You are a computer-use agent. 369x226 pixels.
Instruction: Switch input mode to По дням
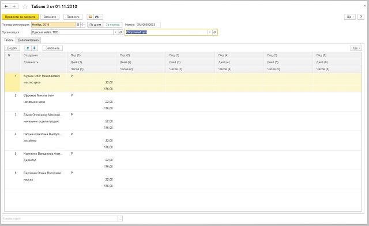(95, 25)
